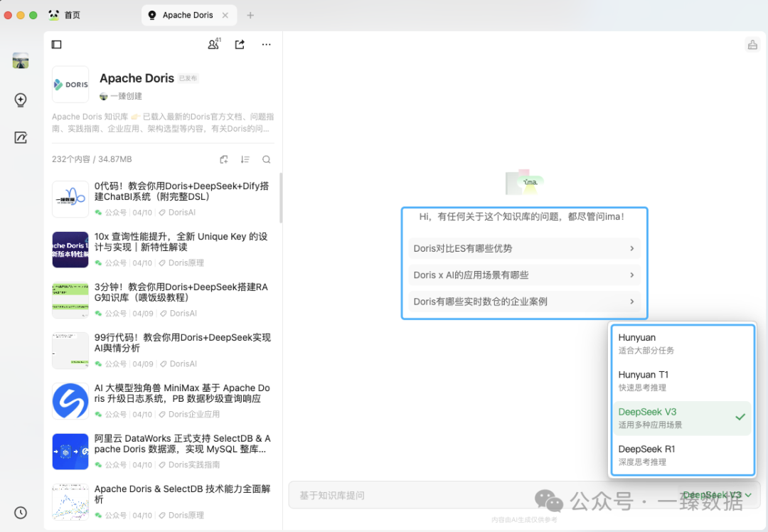Click the ima logo above greeting

[x=525, y=182]
